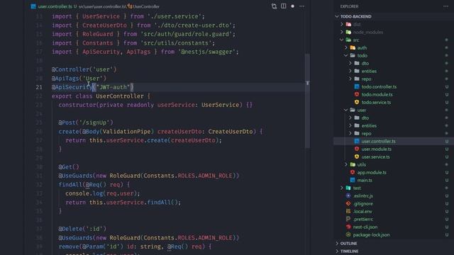Open nest-cli.json from the explorer

pyautogui.click(x=365, y=227)
